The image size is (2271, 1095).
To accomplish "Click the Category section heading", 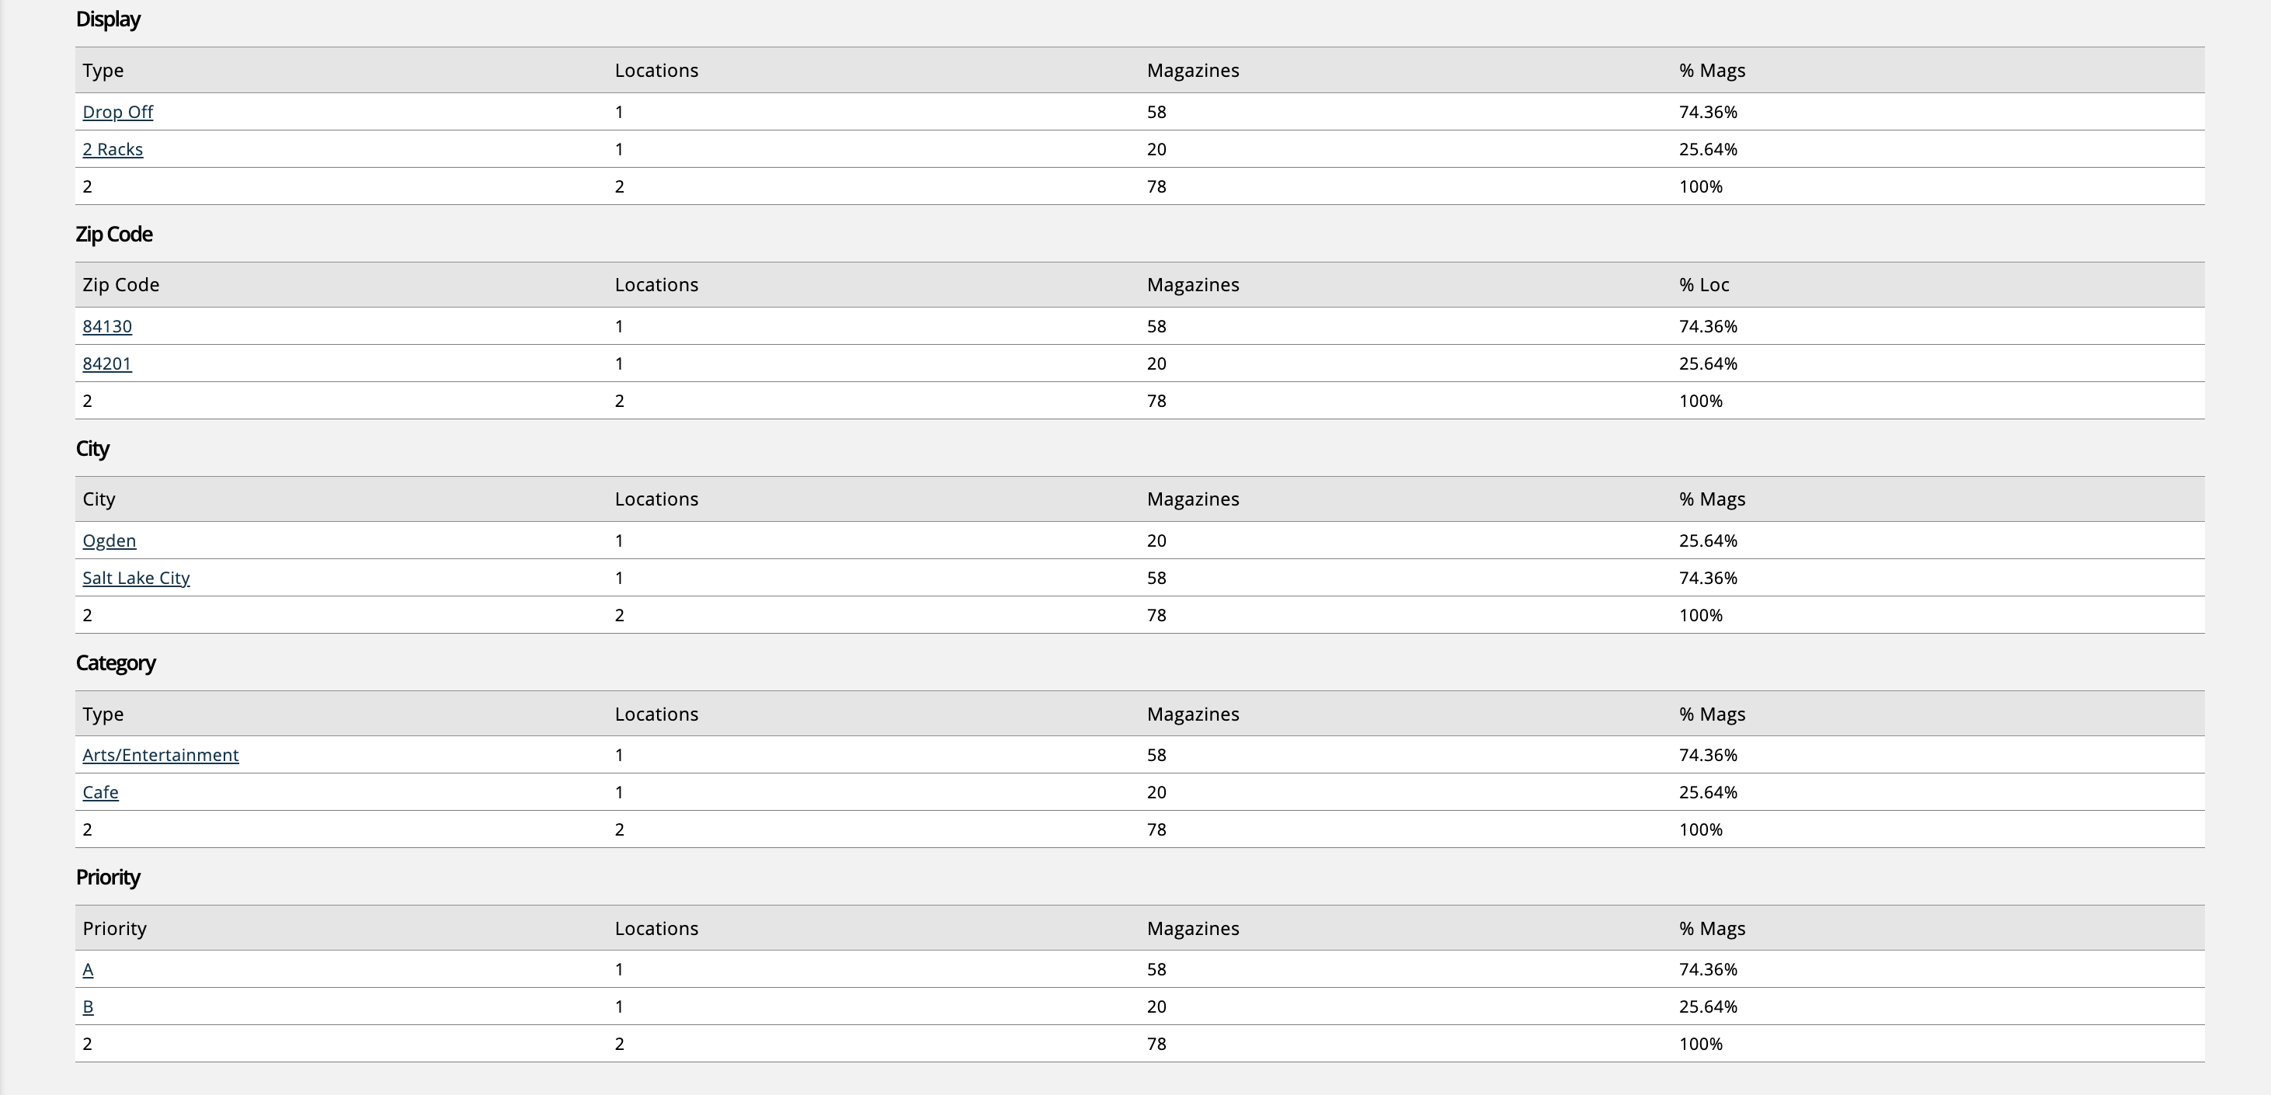I will click(116, 663).
